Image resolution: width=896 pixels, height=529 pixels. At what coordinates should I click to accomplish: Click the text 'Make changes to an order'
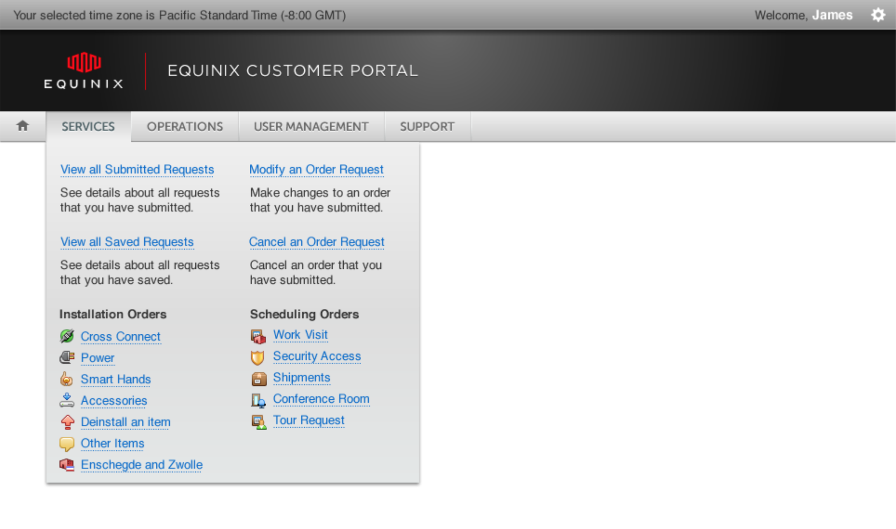click(320, 193)
